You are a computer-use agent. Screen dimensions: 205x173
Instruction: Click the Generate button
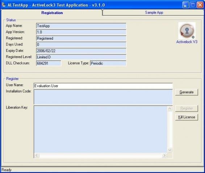coord(187,92)
